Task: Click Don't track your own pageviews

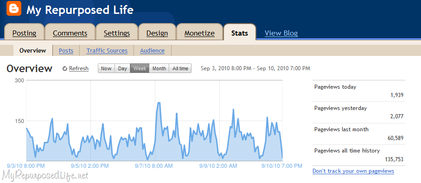Action: click(x=353, y=171)
